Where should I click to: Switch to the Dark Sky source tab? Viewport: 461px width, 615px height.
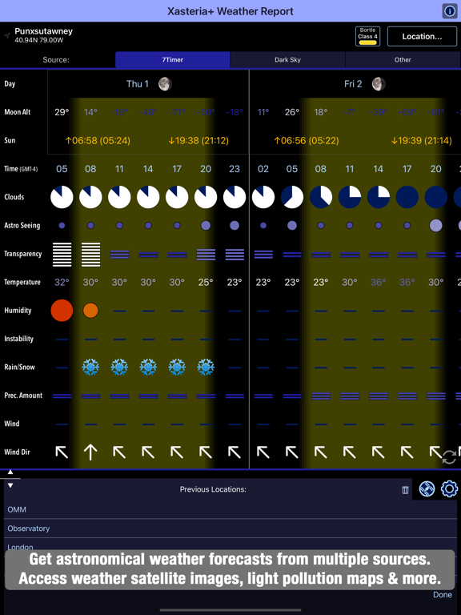click(287, 60)
